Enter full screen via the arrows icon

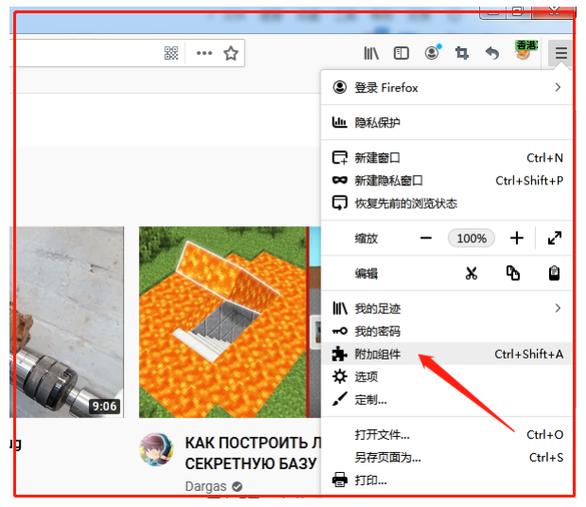[x=555, y=238]
